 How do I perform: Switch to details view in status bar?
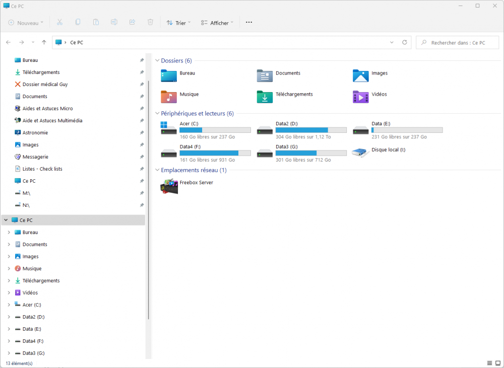(x=490, y=363)
